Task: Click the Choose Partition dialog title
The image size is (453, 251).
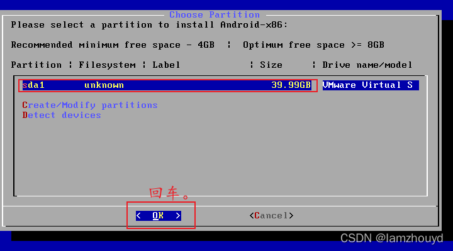Action: coord(215,14)
